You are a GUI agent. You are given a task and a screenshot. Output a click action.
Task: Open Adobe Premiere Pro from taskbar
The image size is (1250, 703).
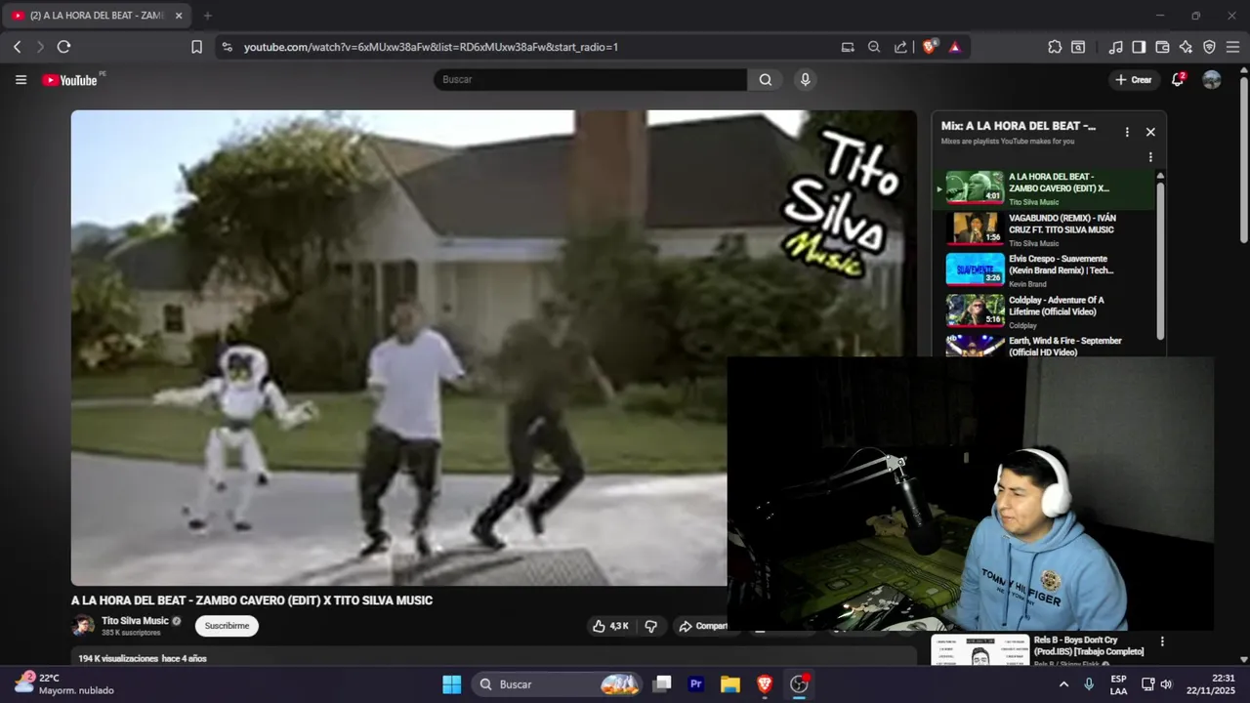point(696,684)
